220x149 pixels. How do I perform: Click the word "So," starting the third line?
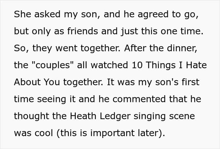pyautogui.click(x=19, y=48)
